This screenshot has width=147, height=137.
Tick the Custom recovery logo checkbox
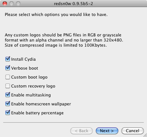click(8, 86)
